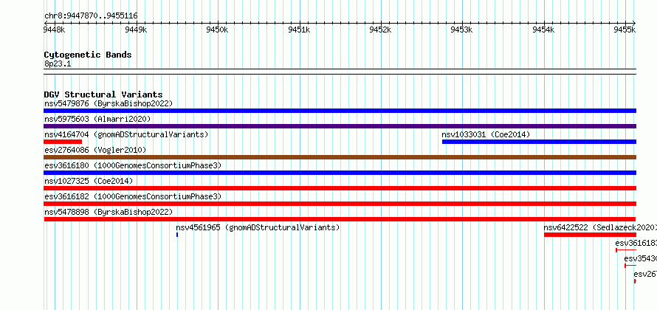This screenshot has height=310, width=657.
Task: Click the 9452k ruler tick label
Action: click(x=380, y=30)
